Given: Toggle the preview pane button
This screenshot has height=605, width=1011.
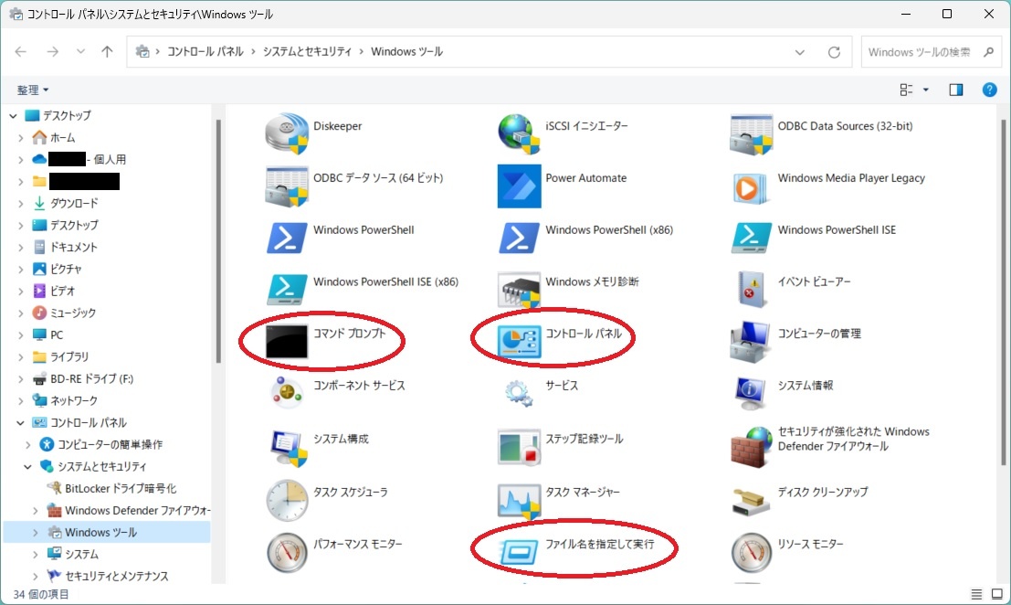Looking at the screenshot, I should (955, 90).
